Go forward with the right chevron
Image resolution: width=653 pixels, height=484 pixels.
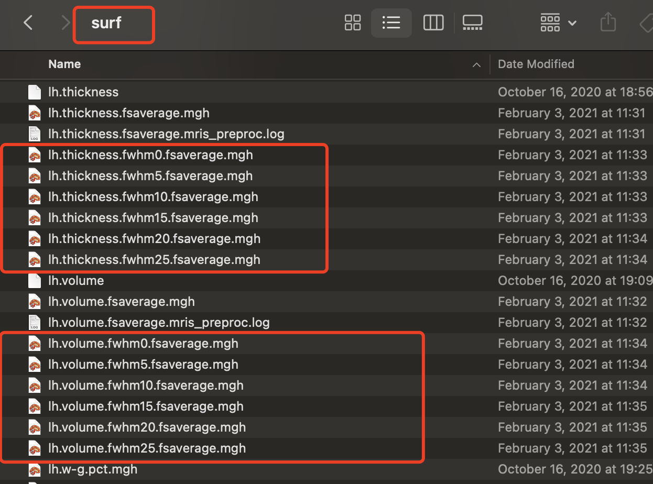coord(66,23)
